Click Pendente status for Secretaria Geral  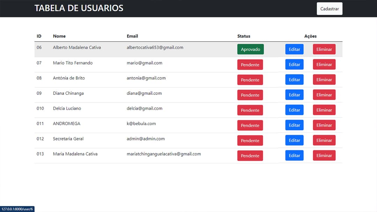[250, 141]
